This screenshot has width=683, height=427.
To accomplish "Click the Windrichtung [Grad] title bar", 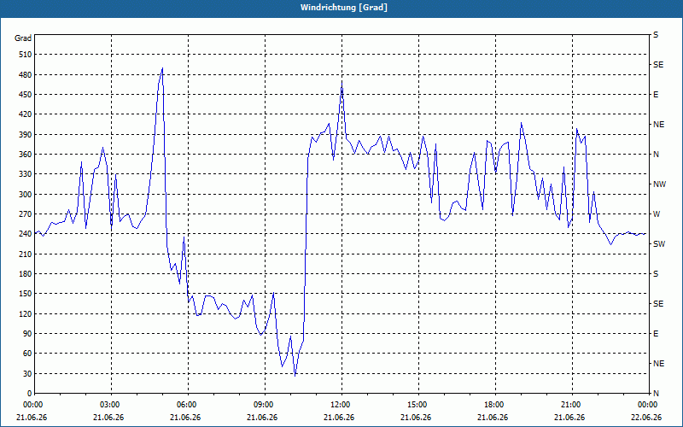I will pos(341,8).
